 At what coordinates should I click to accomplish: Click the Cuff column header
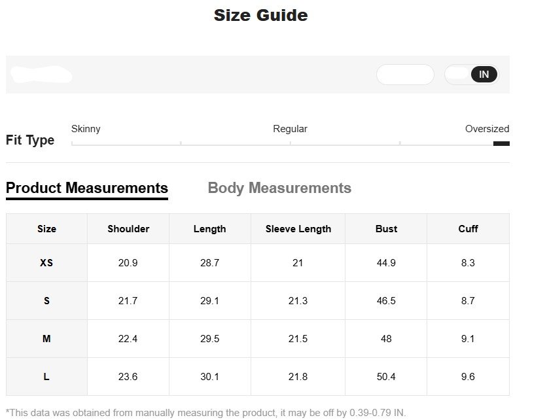tap(468, 229)
